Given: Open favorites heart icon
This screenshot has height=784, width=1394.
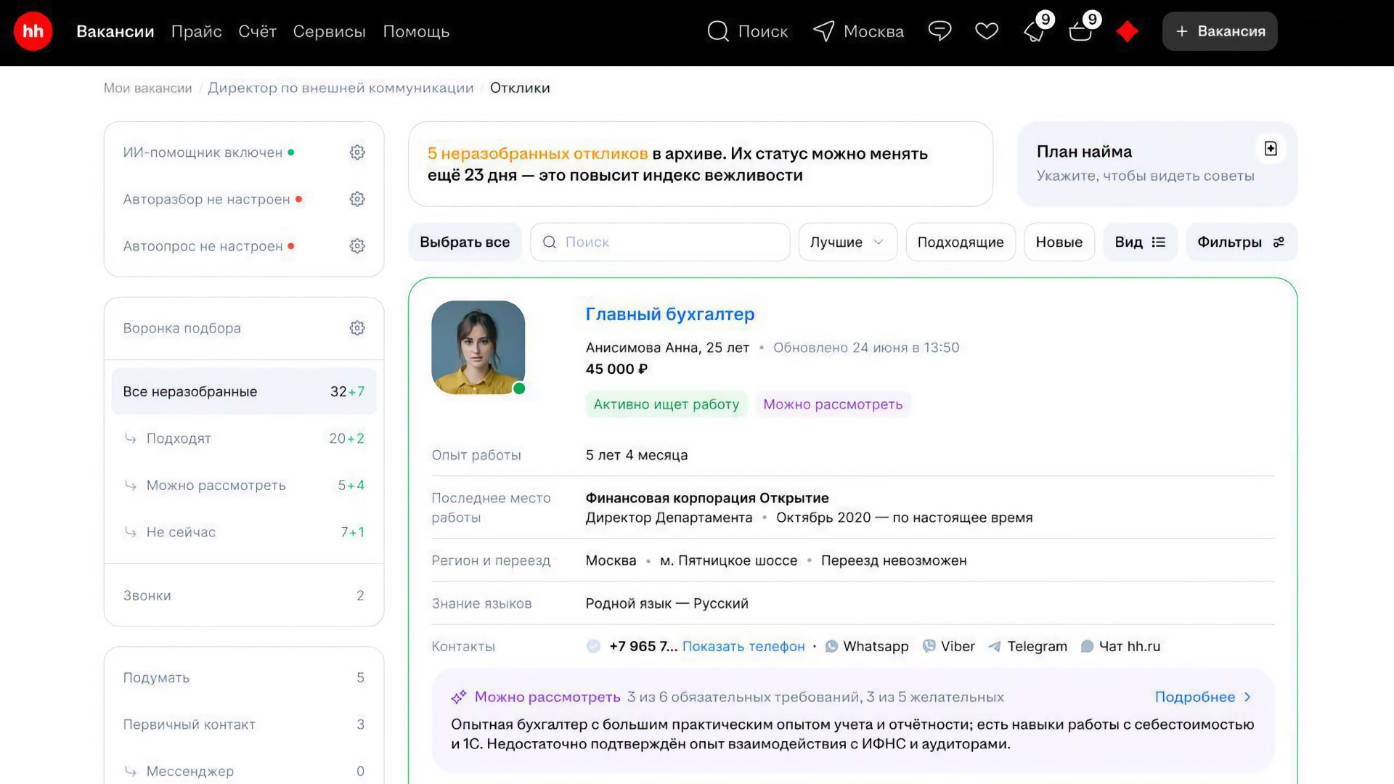Looking at the screenshot, I should point(987,31).
